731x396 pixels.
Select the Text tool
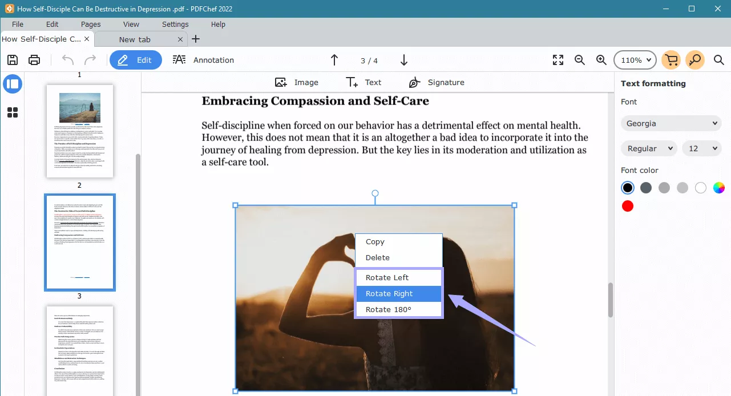[x=363, y=82]
